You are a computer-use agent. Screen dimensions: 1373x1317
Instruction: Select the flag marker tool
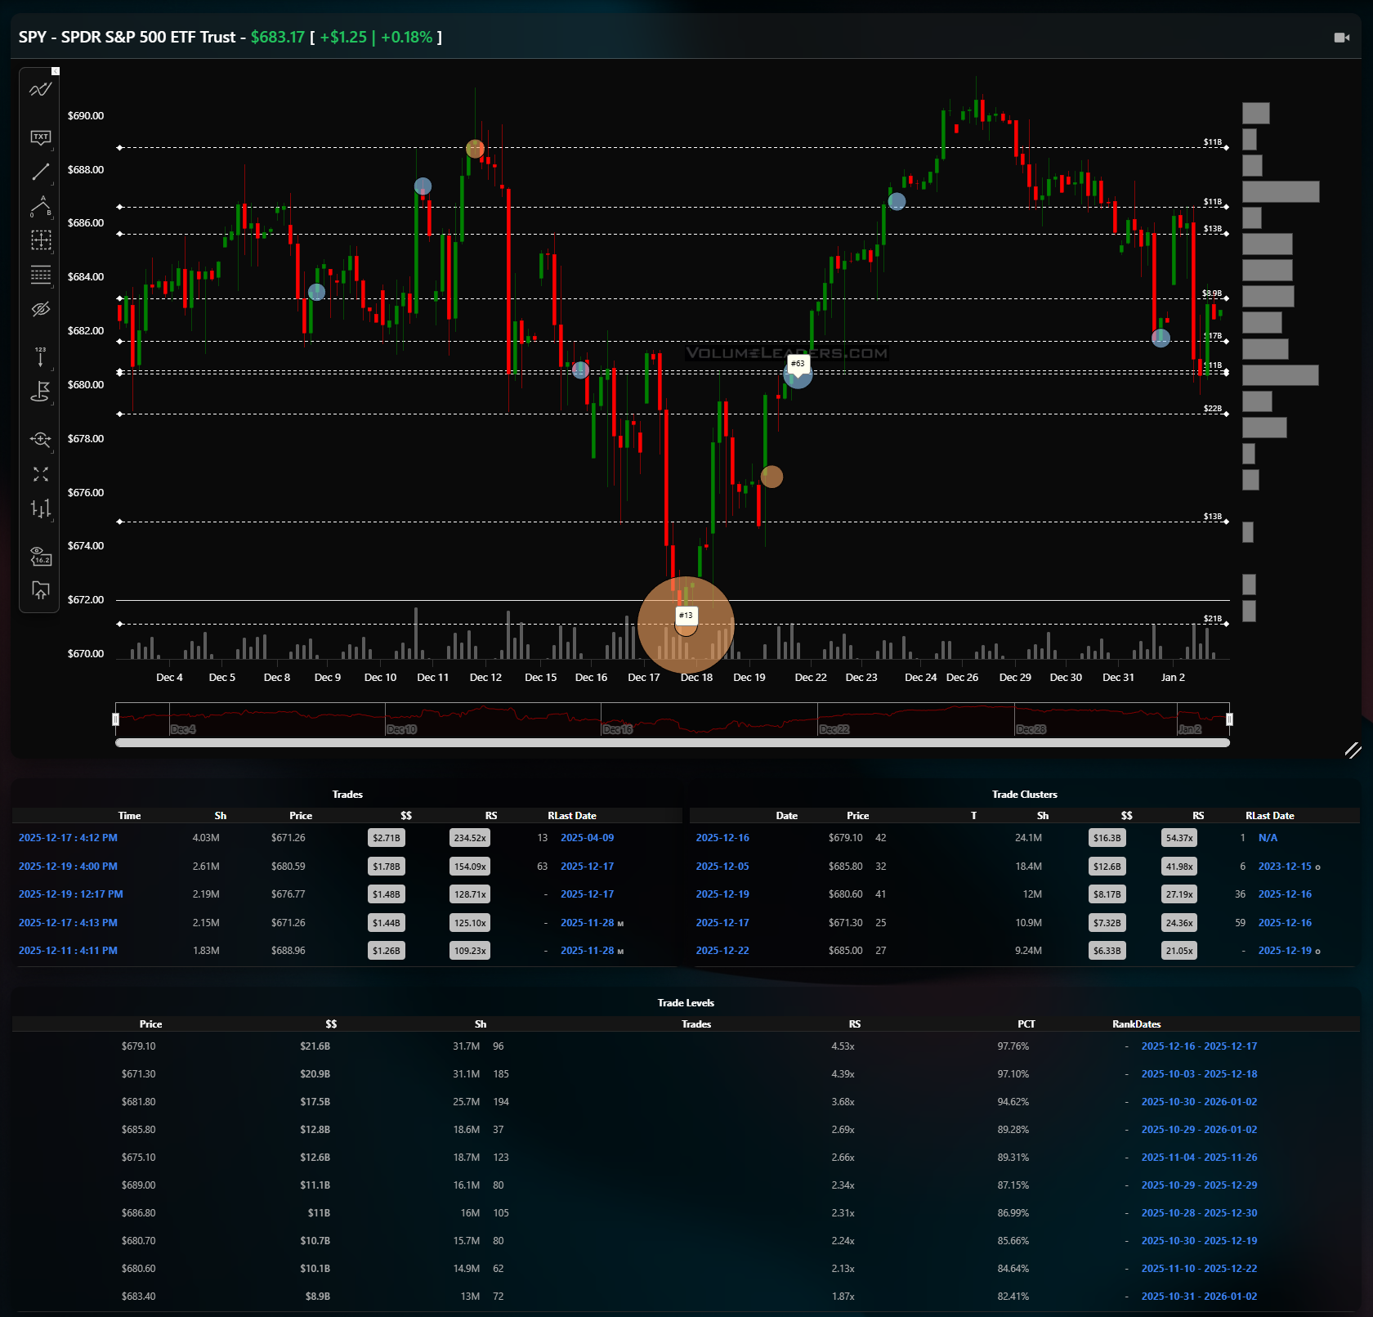click(40, 392)
